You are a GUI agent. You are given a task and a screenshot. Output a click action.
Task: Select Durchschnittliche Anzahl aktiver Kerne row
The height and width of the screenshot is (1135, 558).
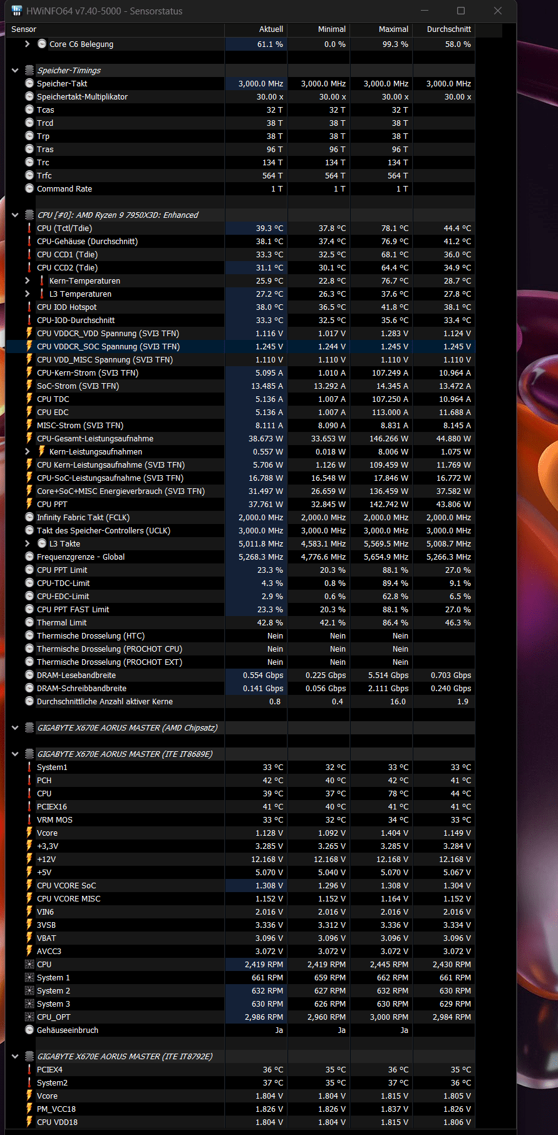[x=240, y=701]
